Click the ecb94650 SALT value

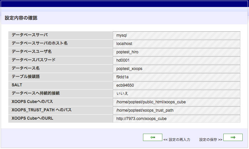tap(125, 85)
